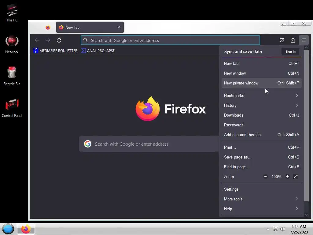Decrease zoom with the minus button
Image resolution: width=313 pixels, height=235 pixels.
pyautogui.click(x=265, y=177)
